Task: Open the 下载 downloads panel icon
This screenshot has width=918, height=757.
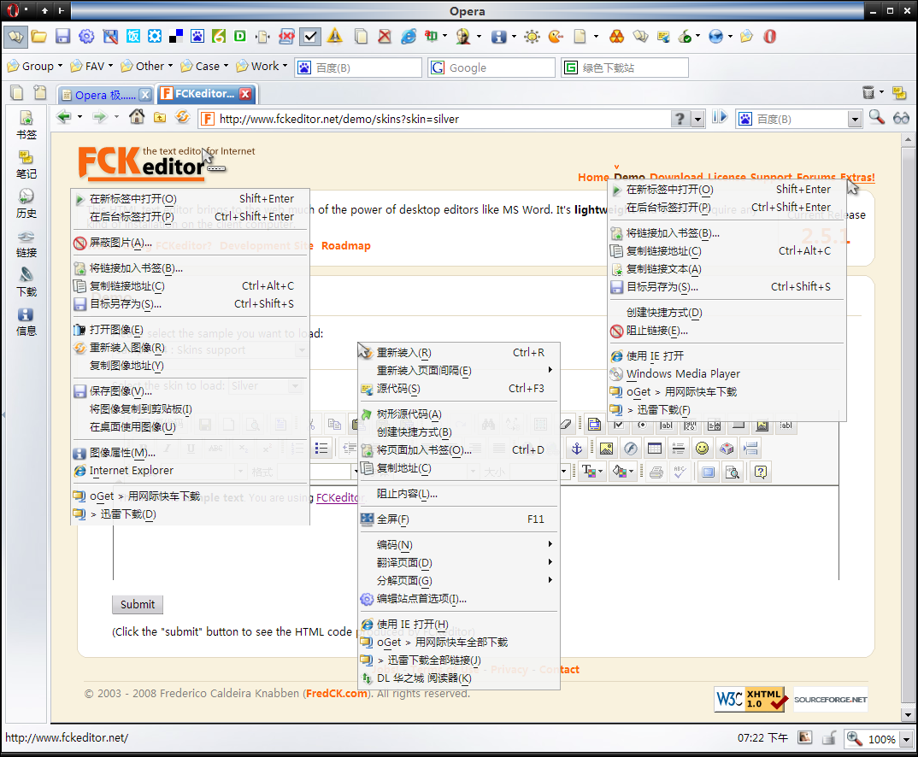Action: (x=26, y=283)
